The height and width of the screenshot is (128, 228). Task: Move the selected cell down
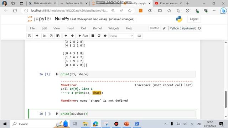pyautogui.click(x=72, y=36)
